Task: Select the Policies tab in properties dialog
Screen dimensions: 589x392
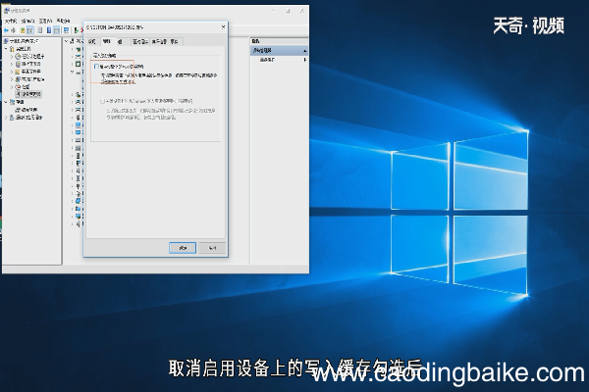Action: pos(107,41)
